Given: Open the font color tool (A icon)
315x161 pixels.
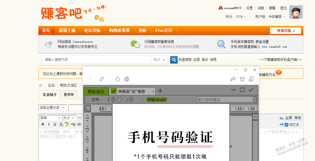Looking at the screenshot, I should [x=61, y=124].
